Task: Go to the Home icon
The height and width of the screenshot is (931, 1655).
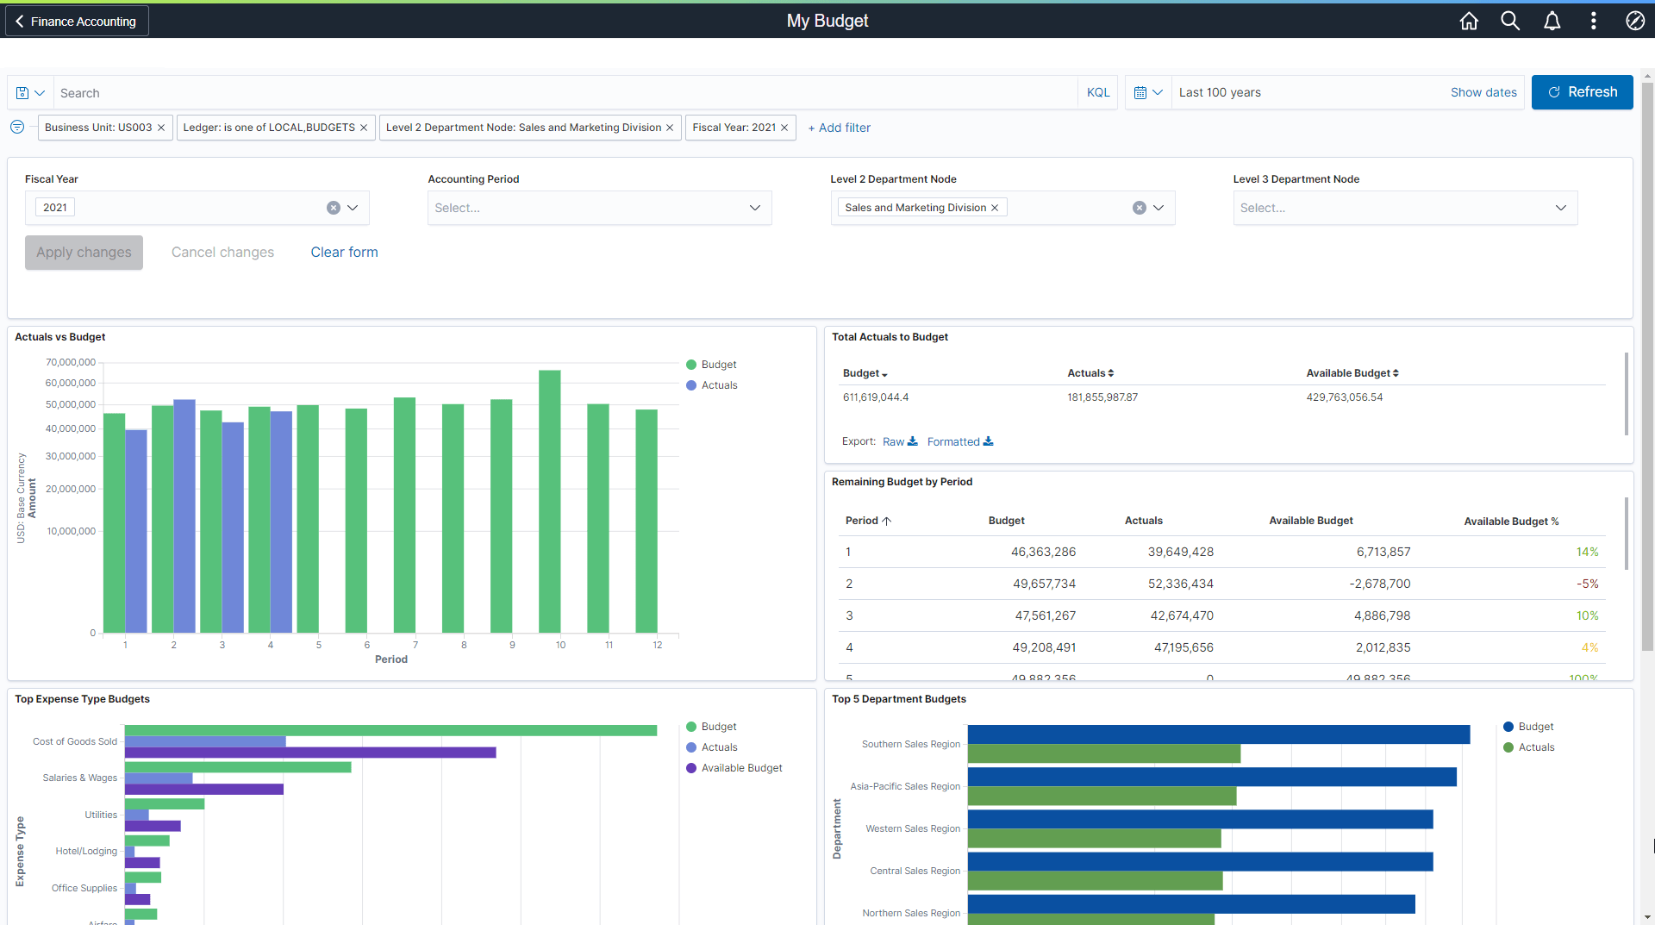Action: coord(1469,21)
